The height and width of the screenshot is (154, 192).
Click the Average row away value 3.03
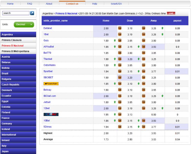[154, 139]
